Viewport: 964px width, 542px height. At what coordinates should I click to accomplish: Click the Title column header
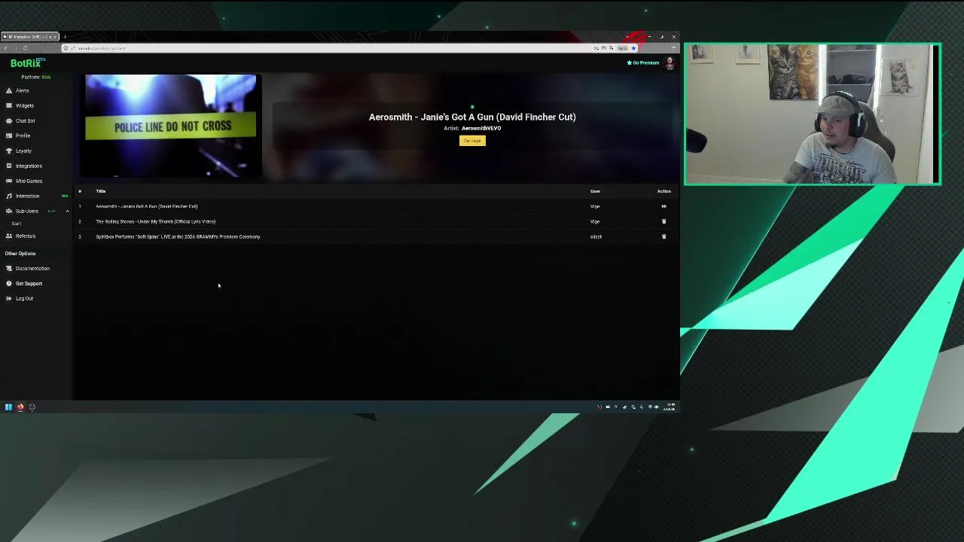(101, 191)
